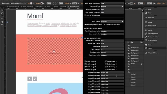
Task: Switch to anchoredmedia_SH tab
Action: pos(13,7)
